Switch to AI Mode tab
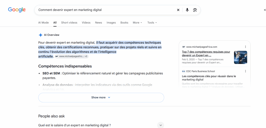 (x=43, y=22)
